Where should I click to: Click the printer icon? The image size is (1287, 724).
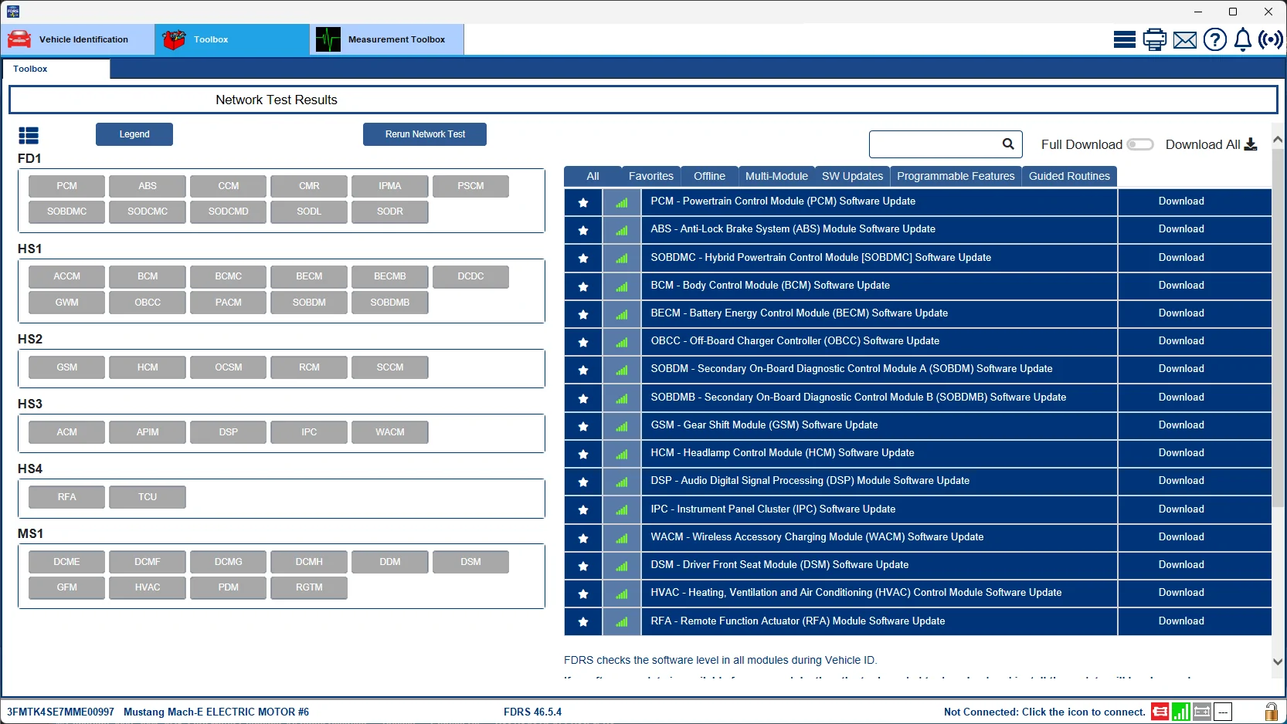click(x=1154, y=39)
